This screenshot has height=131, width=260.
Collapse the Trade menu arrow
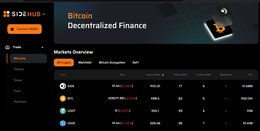pos(42,47)
